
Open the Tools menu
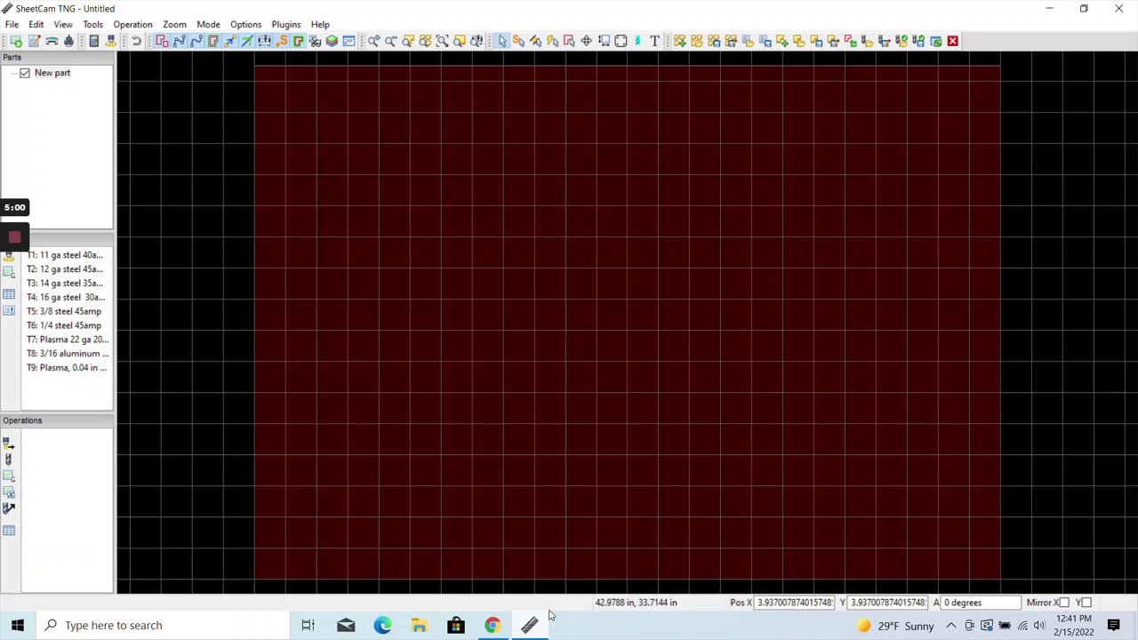point(92,24)
